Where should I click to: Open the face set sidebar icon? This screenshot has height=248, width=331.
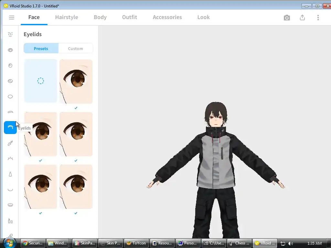coord(10,34)
